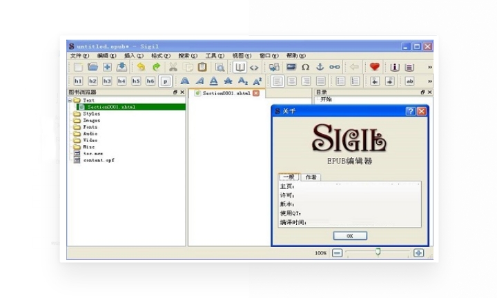The width and height of the screenshot is (497, 298).
Task: Split the file at cursor
Action: pos(274,67)
